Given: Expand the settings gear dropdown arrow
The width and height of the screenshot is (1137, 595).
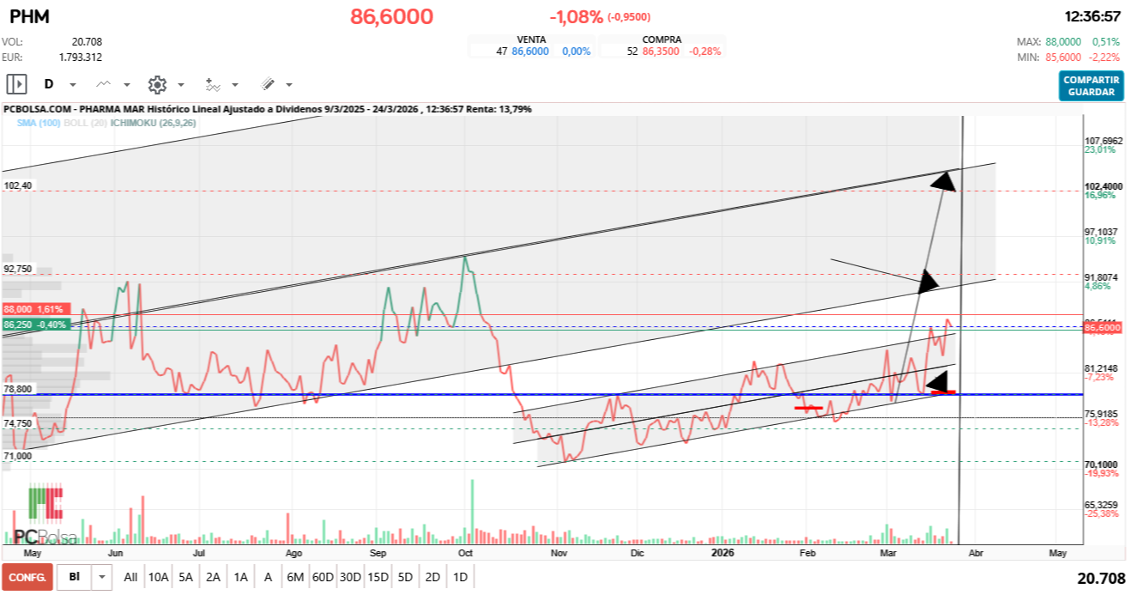Looking at the screenshot, I should point(180,85).
